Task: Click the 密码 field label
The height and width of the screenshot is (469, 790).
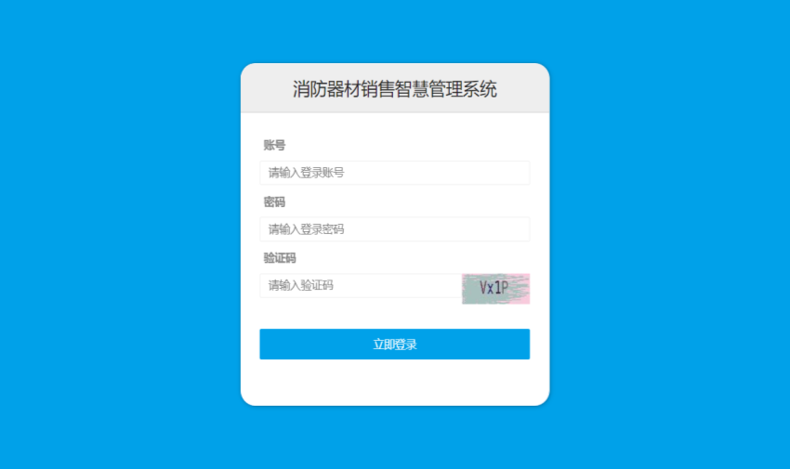Action: pyautogui.click(x=274, y=202)
